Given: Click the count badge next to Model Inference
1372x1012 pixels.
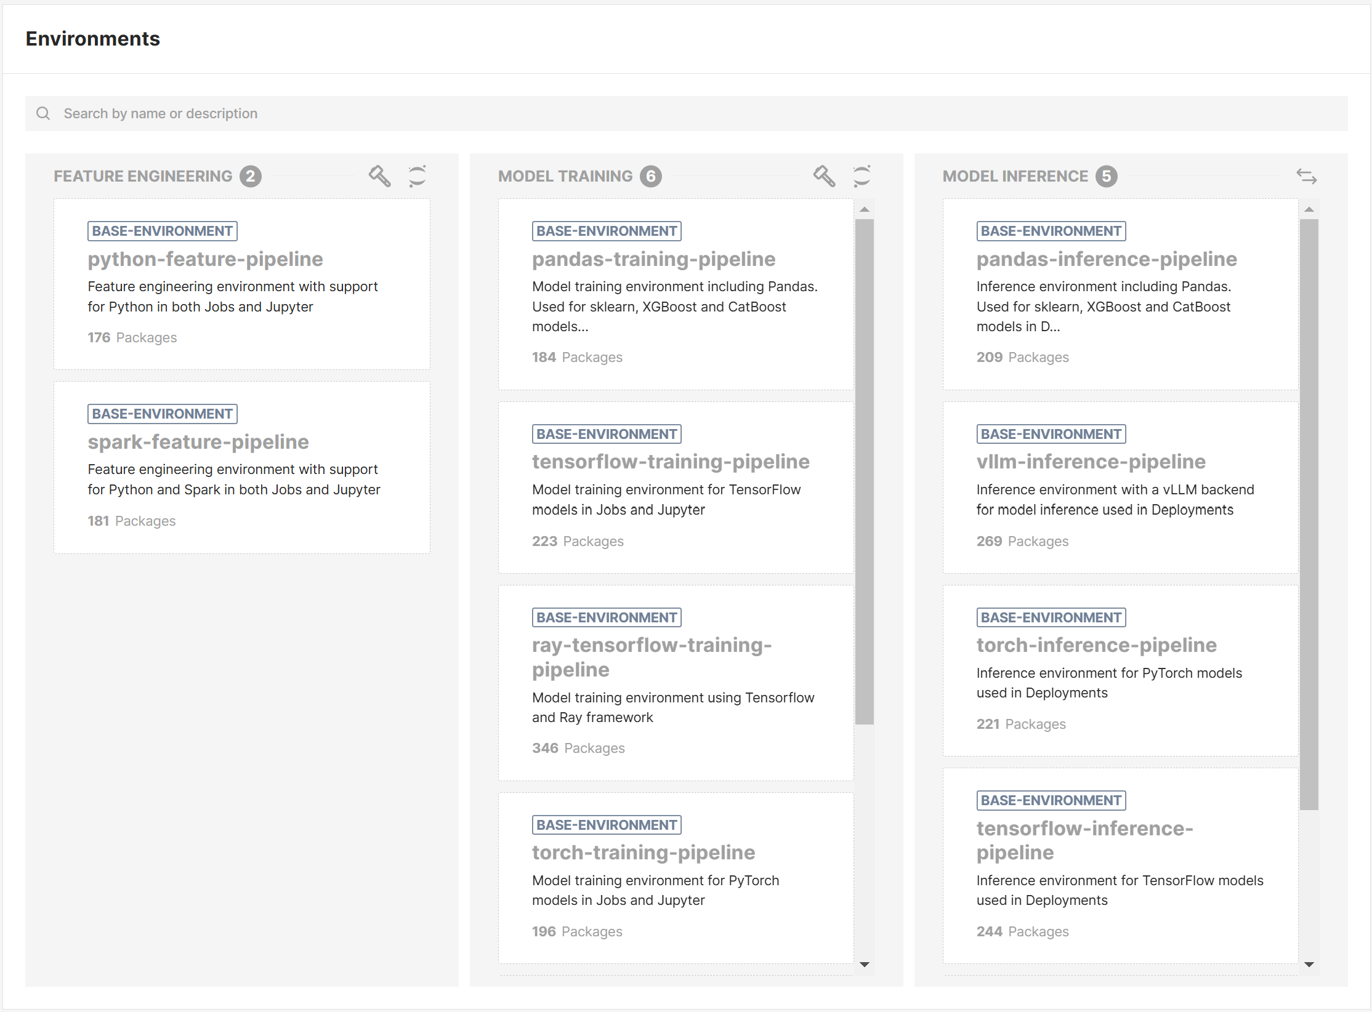Looking at the screenshot, I should click(1107, 175).
